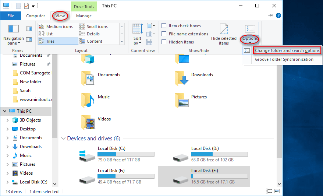
Task: Expand Videos node in navigation tree
Action: click(x=8, y=173)
